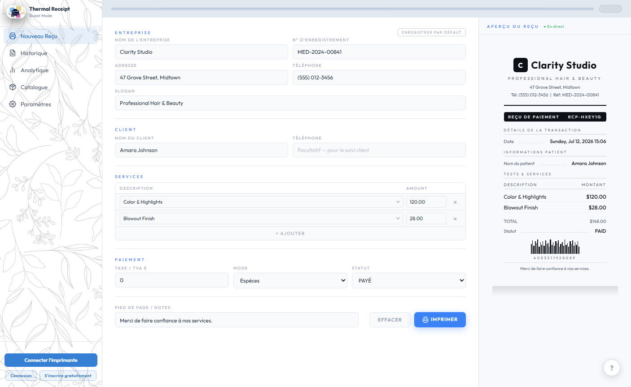Click the barcode on the receipt preview
Screen dimensions: 631x387
(x=555, y=247)
